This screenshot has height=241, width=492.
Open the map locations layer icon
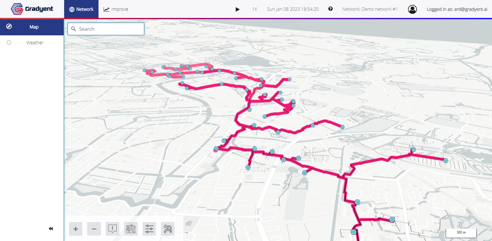pos(131,229)
